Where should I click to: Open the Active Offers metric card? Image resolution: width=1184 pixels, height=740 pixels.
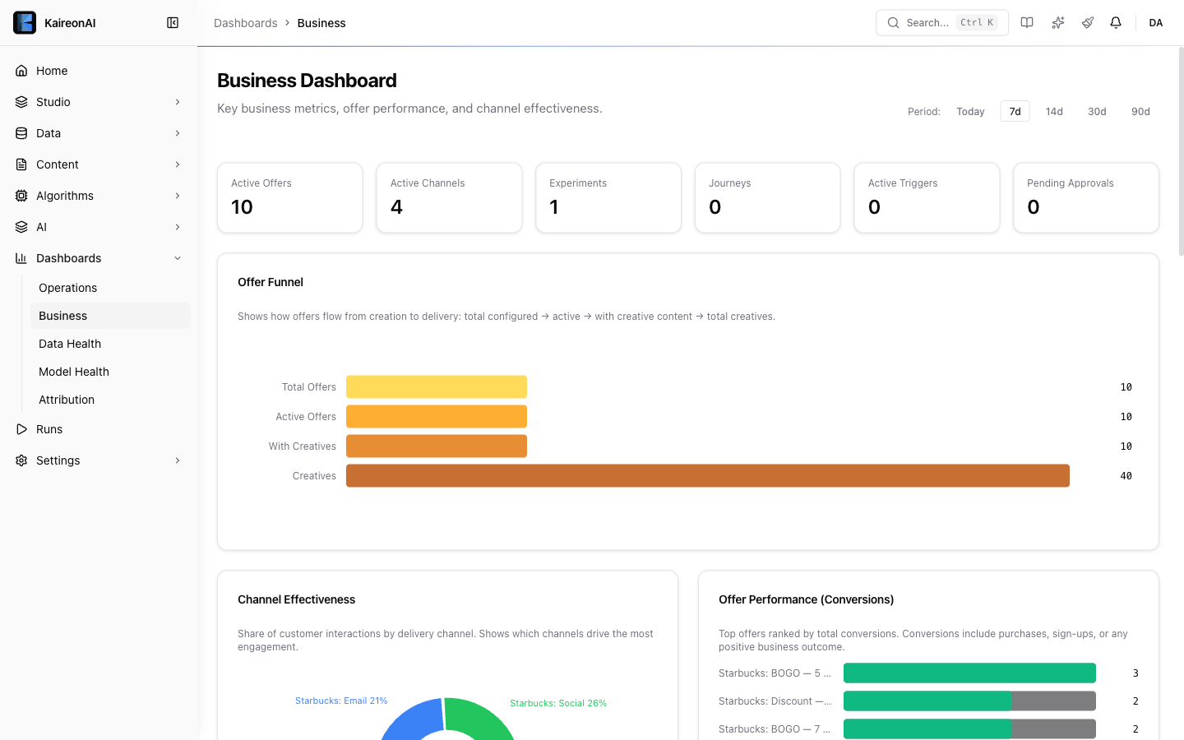[x=289, y=197]
